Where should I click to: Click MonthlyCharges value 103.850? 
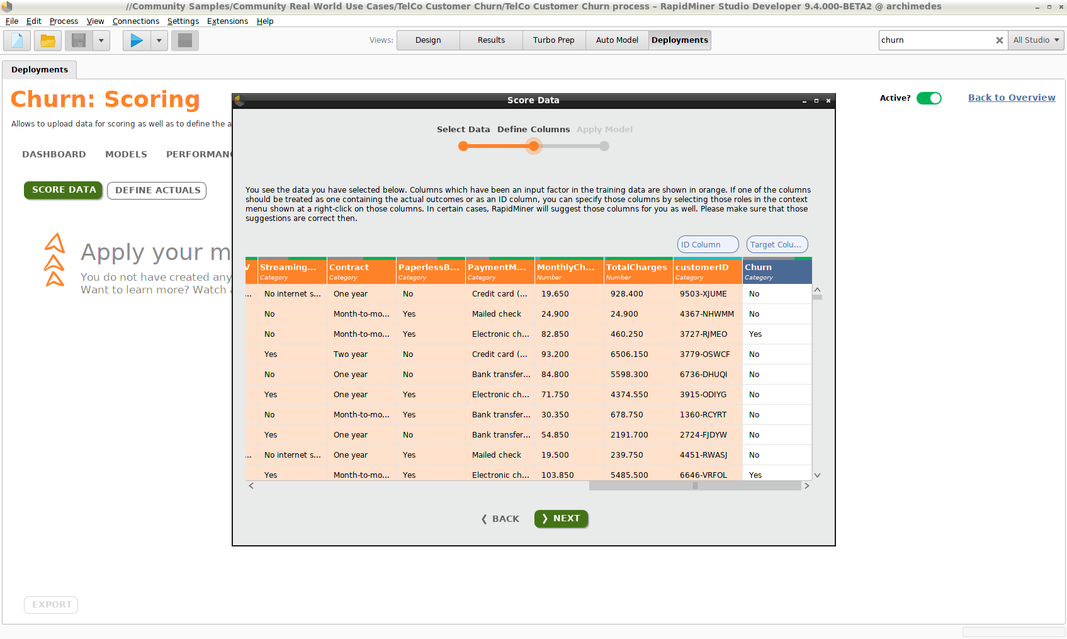[569, 475]
